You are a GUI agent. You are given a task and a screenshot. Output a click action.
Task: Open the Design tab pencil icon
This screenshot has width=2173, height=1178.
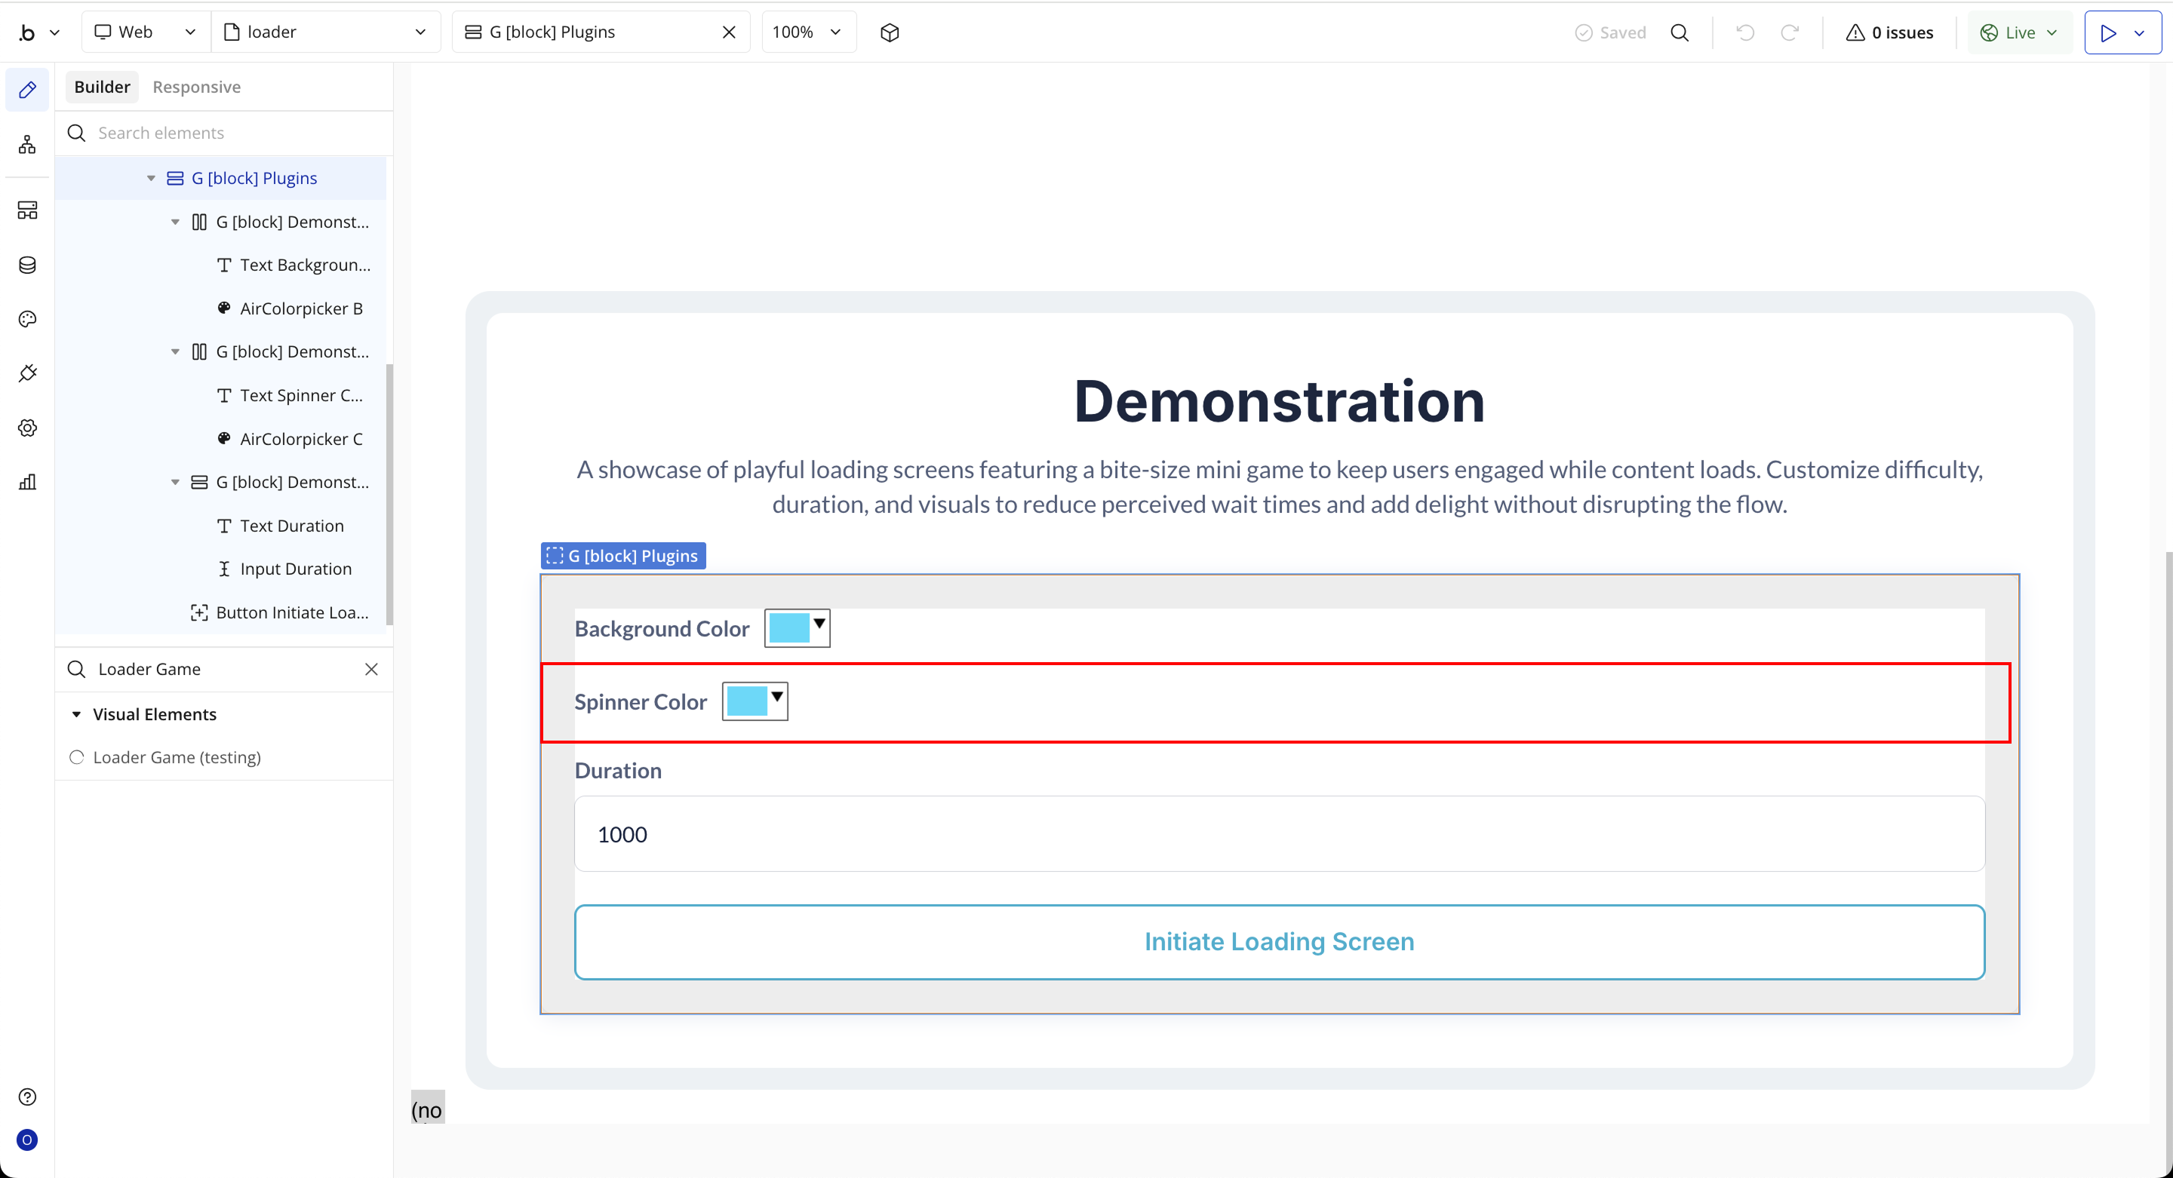point(27,90)
